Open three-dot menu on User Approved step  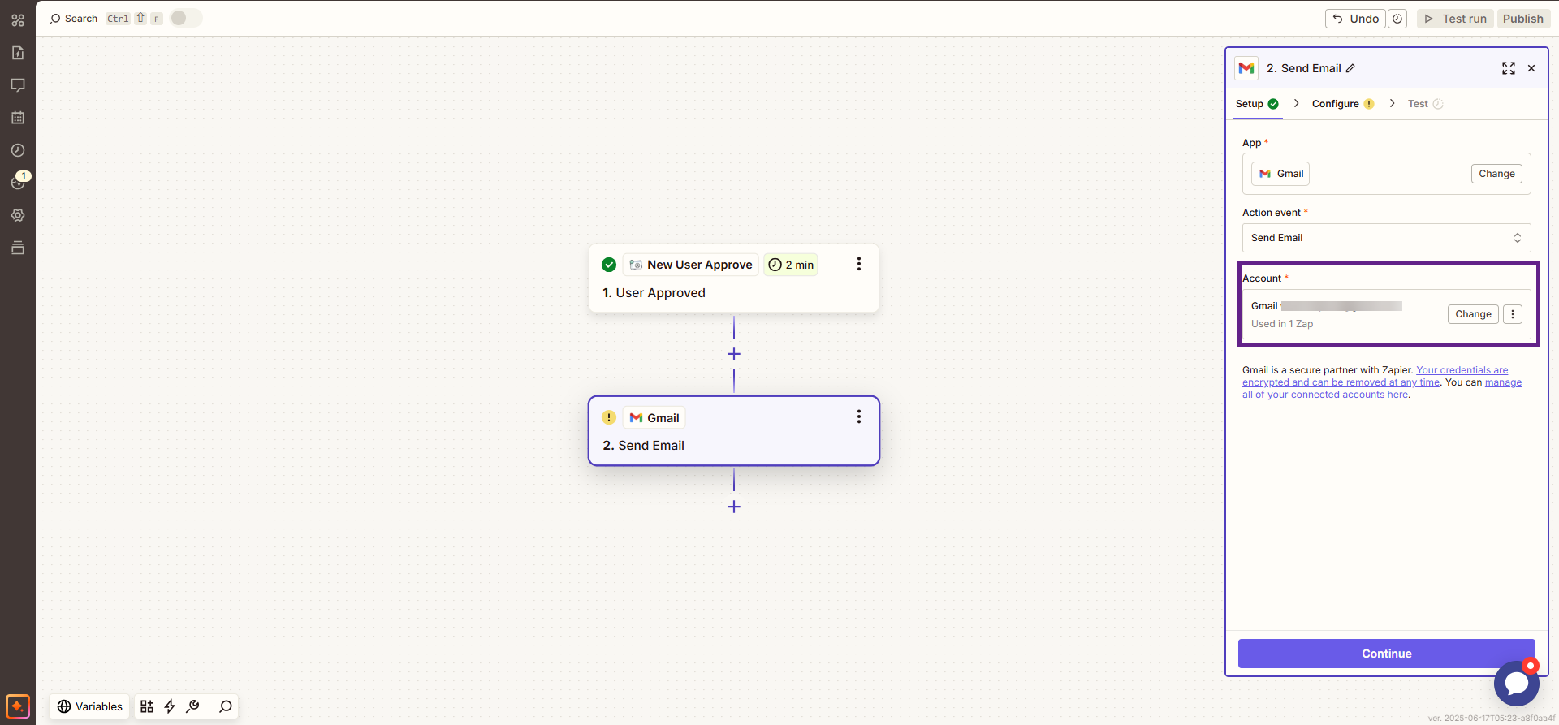coord(858,264)
